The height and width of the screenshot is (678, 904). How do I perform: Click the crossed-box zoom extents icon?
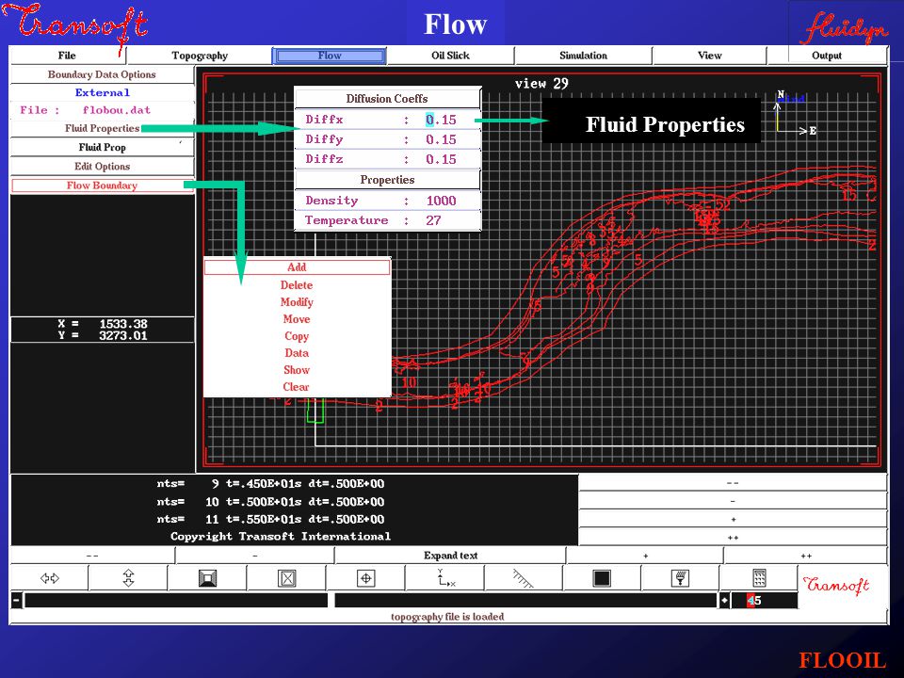[x=286, y=577]
